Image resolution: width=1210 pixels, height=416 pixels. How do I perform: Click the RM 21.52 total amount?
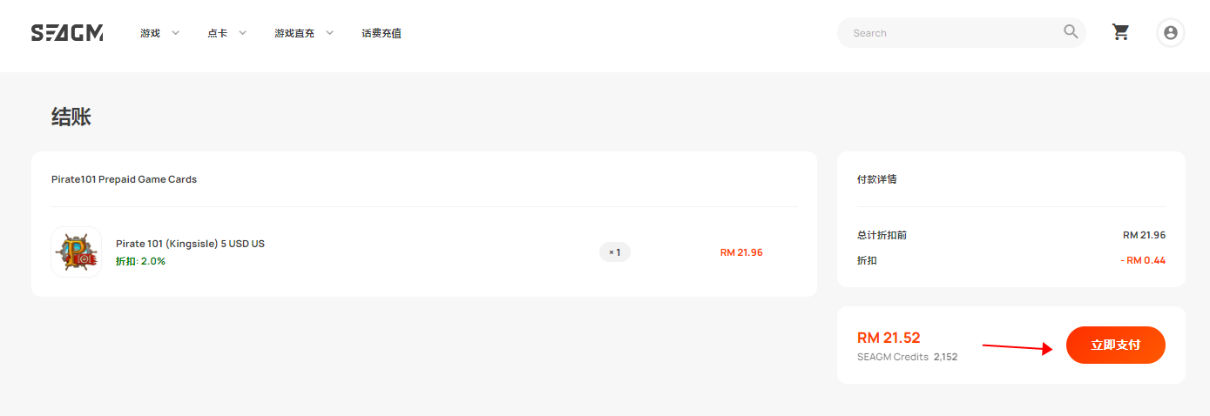[889, 338]
